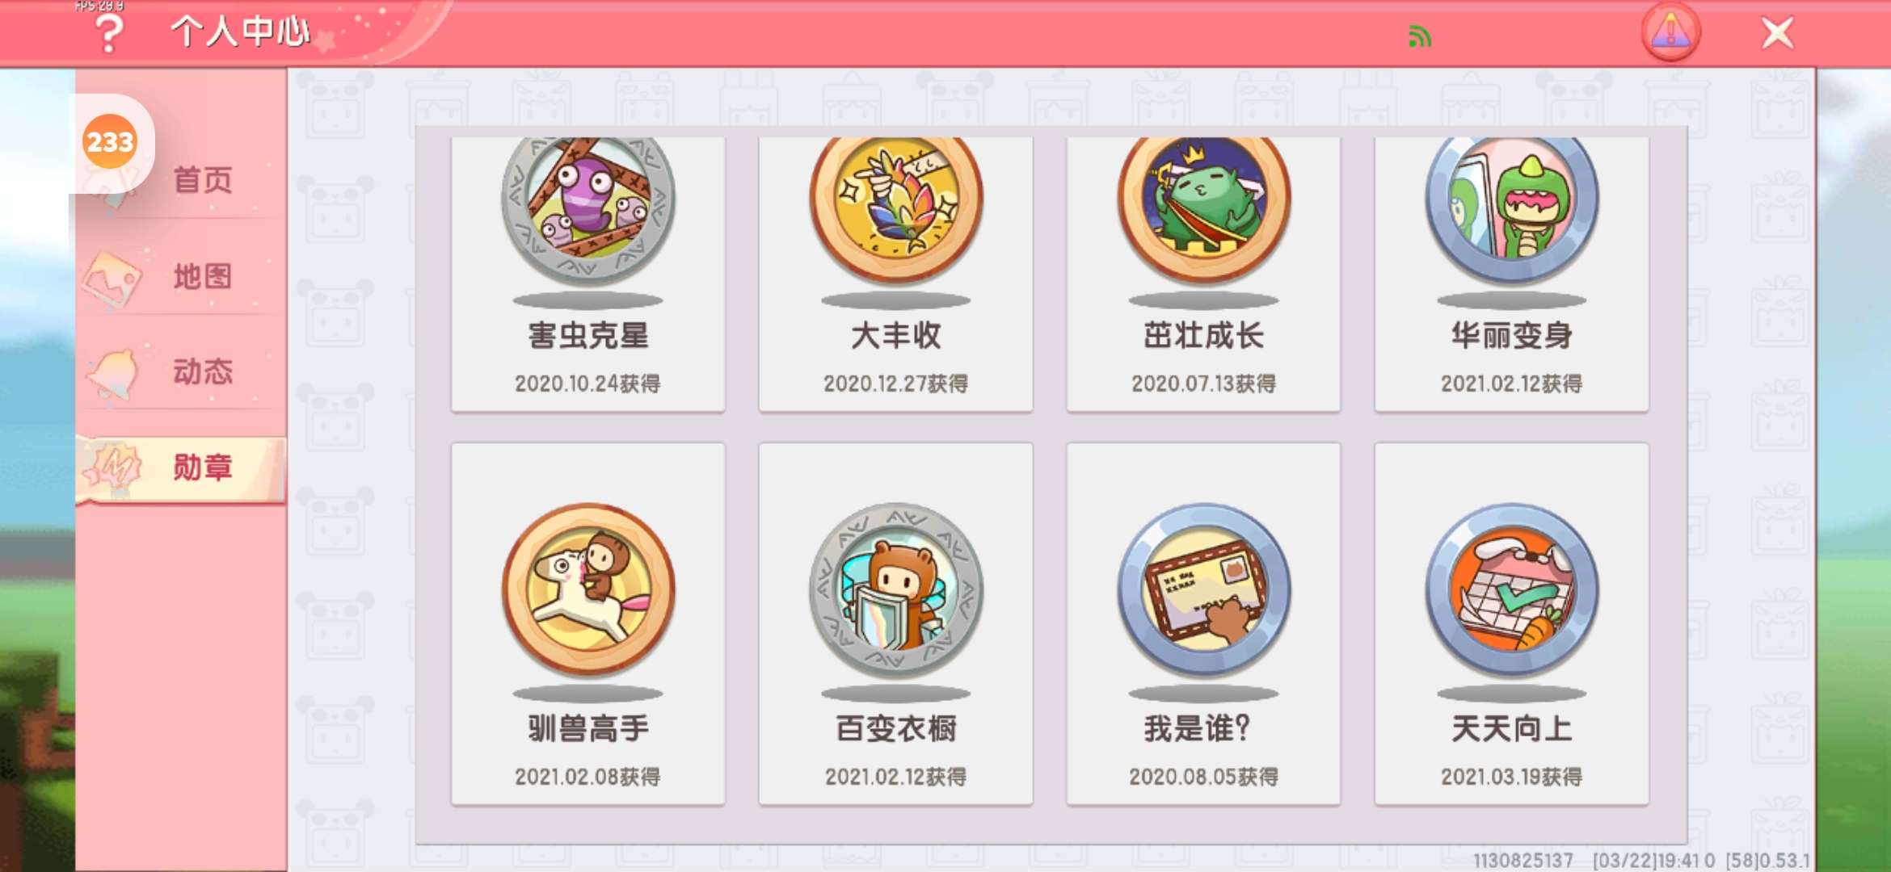The width and height of the screenshot is (1891, 872).
Task: Open the 百变衣橱 wardrobe medal
Action: click(895, 623)
